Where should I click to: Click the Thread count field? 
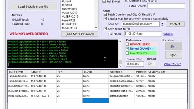click(x=152, y=64)
